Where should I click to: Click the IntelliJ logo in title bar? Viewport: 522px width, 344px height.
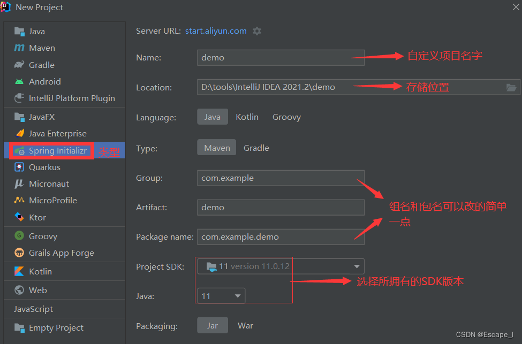(5, 7)
